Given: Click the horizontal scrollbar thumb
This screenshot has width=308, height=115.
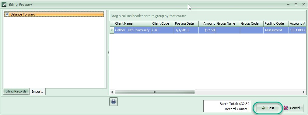Looking at the screenshot, I should (155, 92).
